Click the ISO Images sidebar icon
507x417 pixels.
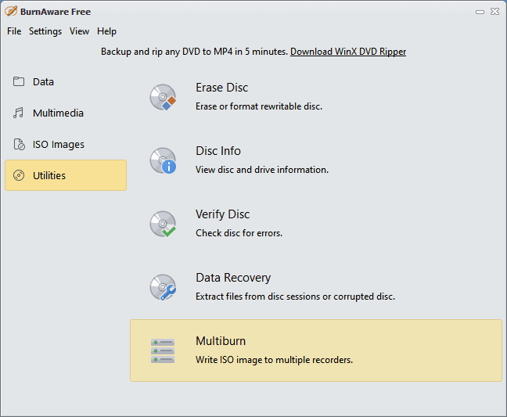pyautogui.click(x=19, y=145)
